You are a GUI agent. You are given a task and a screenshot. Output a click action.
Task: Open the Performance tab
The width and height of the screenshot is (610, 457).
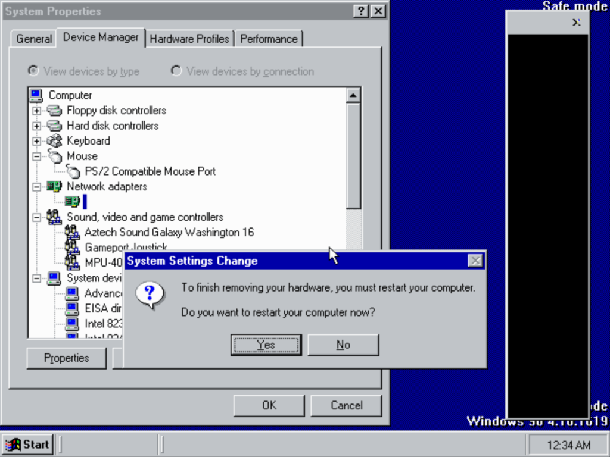click(x=269, y=39)
